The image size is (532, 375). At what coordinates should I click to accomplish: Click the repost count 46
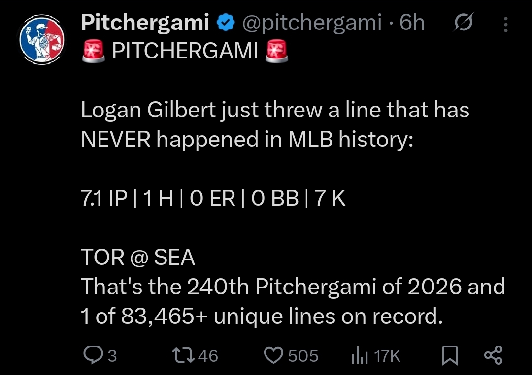tap(208, 356)
